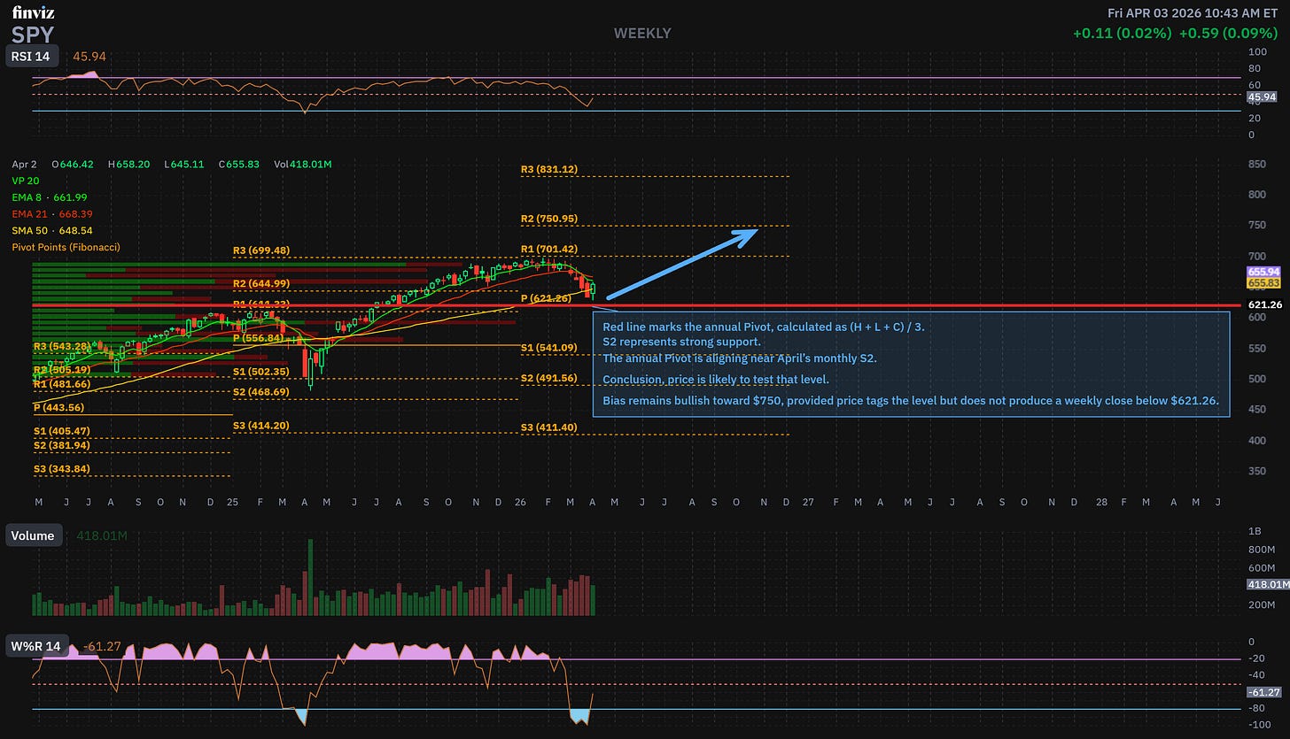Click the P (443.56) pivot label

click(x=58, y=407)
